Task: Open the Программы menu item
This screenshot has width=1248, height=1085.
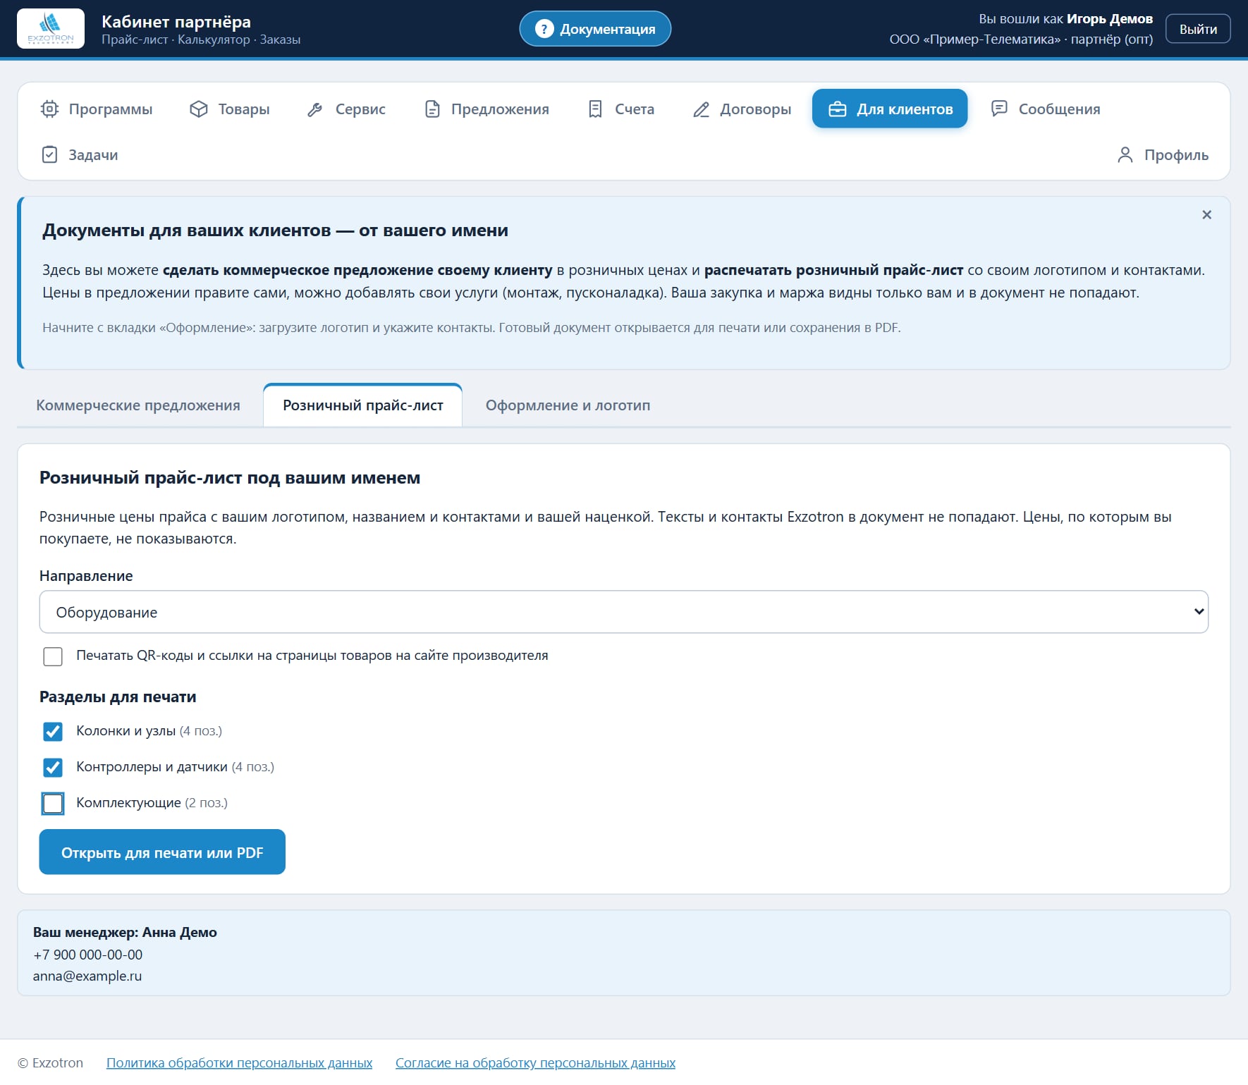Action: coord(97,109)
